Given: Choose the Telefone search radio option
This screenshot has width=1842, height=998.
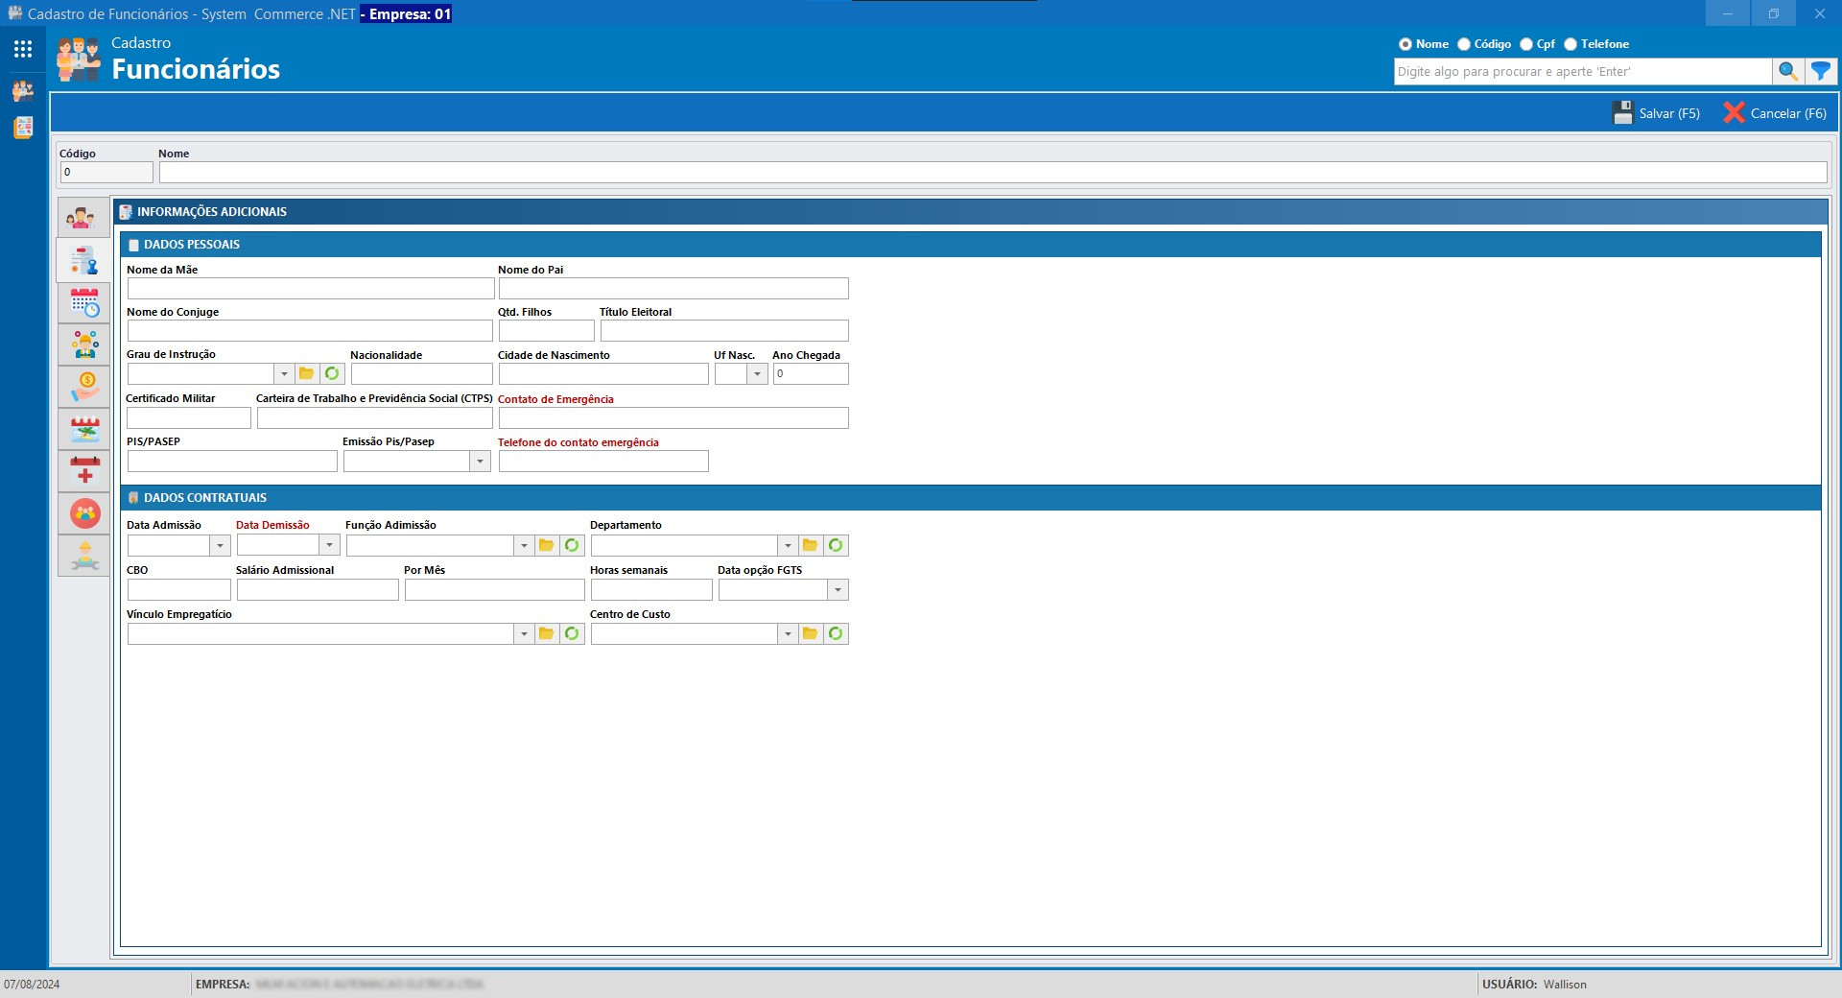Looking at the screenshot, I should click(x=1570, y=44).
